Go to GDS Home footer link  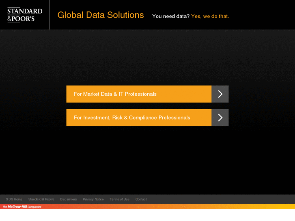coord(14,199)
